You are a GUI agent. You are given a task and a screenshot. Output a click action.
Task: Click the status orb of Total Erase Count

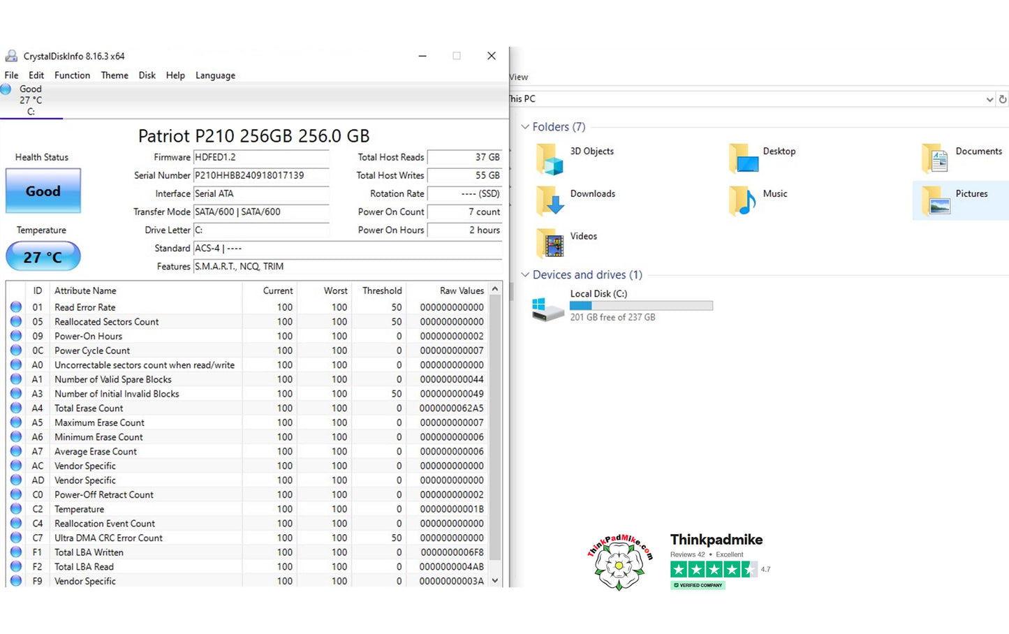16,408
